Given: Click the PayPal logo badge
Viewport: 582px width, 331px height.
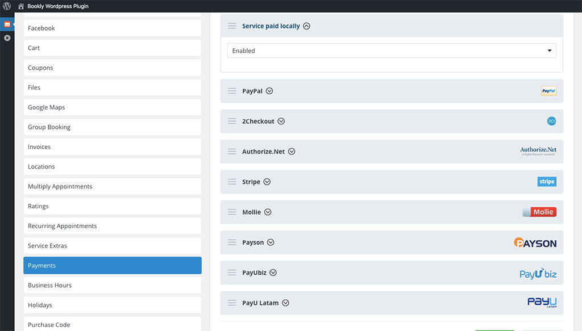Looking at the screenshot, I should pyautogui.click(x=548, y=91).
